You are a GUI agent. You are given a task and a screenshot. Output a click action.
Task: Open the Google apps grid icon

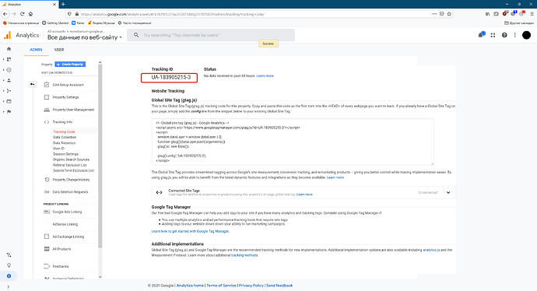pyautogui.click(x=493, y=35)
